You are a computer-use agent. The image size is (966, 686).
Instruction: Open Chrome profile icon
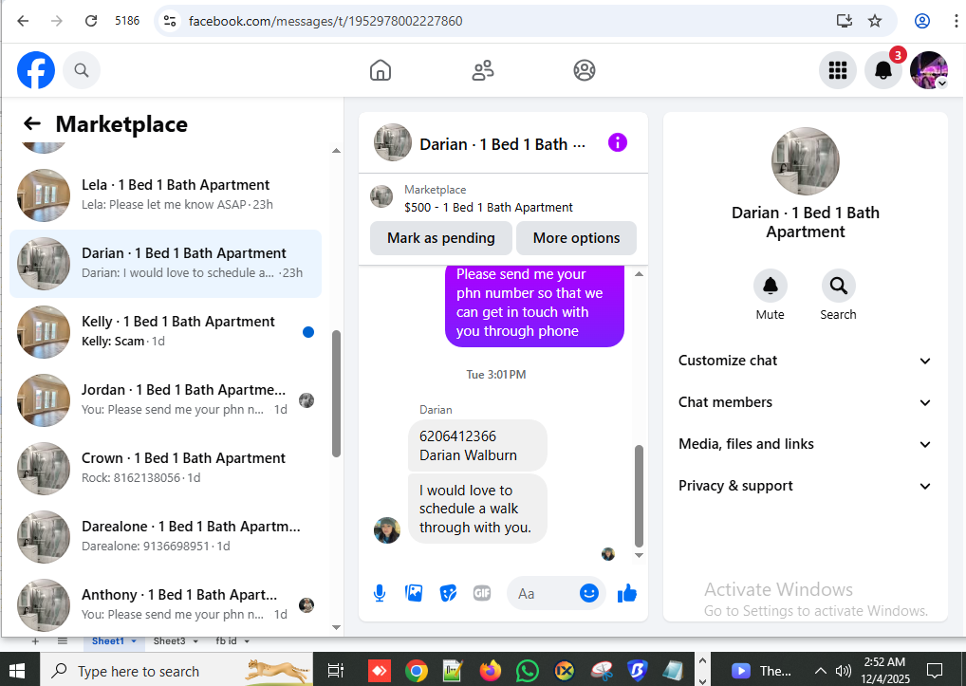pos(921,21)
